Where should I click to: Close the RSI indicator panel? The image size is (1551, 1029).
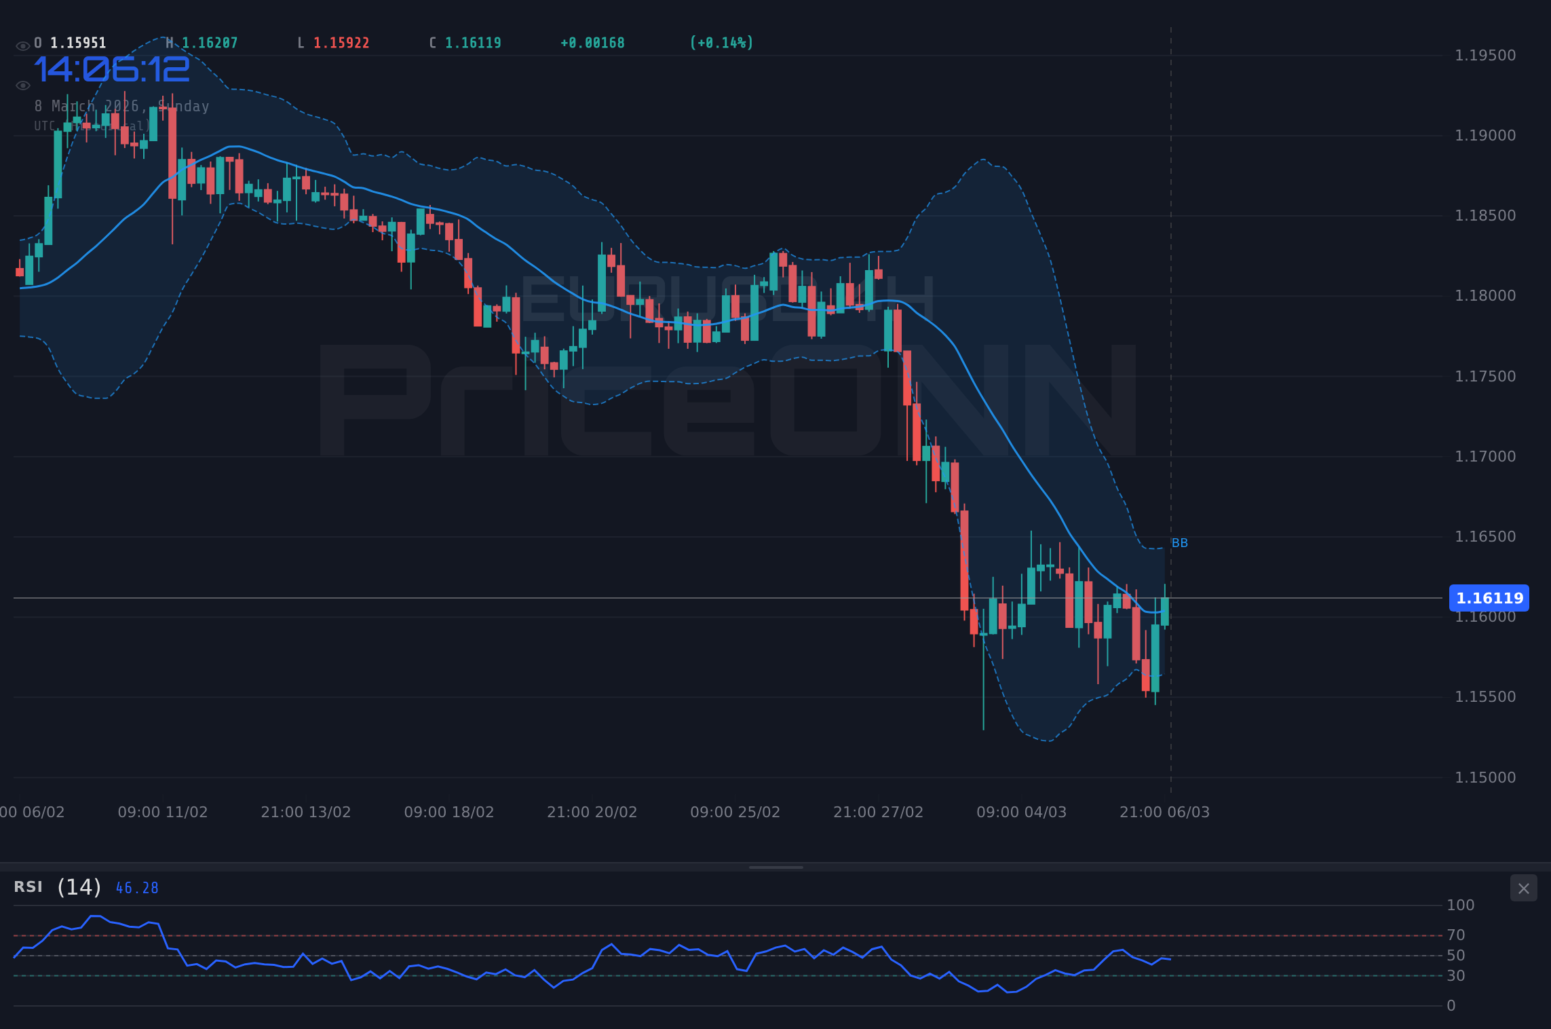(x=1523, y=888)
